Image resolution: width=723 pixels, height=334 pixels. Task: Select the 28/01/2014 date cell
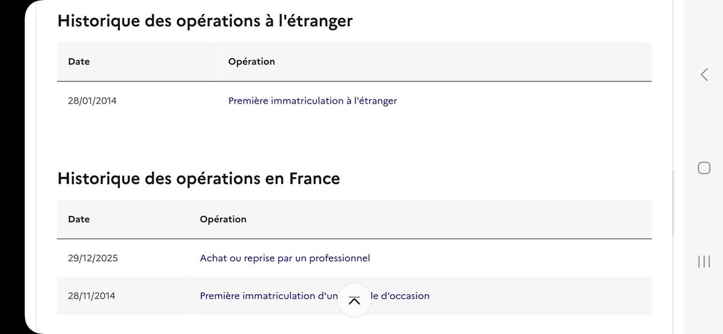tap(92, 101)
